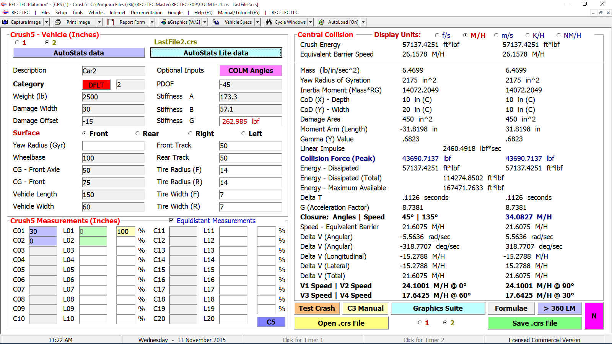The width and height of the screenshot is (612, 344).
Task: Select vehicle 2 radio under Crush5 Vehicle
Action: coord(47,42)
